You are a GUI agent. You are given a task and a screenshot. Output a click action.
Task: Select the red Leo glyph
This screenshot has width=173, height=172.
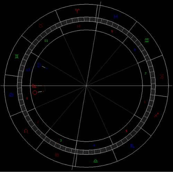26,131
